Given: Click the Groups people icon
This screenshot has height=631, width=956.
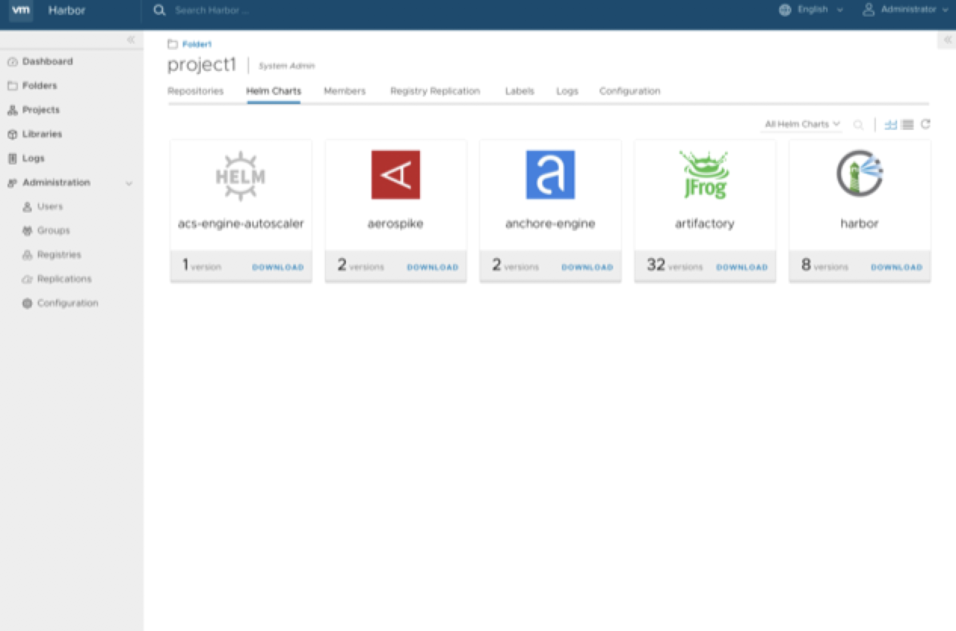Looking at the screenshot, I should click(27, 231).
